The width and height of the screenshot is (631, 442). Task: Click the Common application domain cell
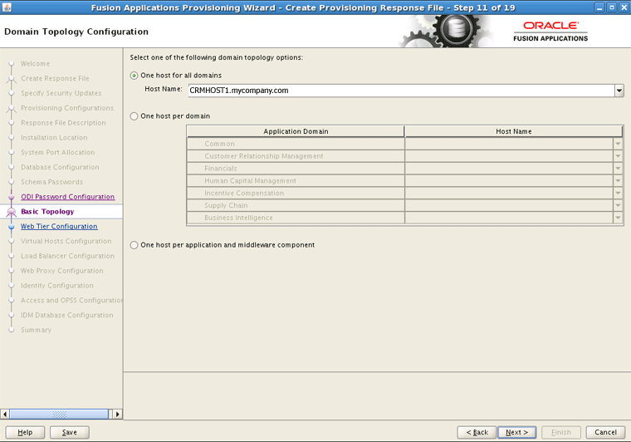pyautogui.click(x=296, y=144)
